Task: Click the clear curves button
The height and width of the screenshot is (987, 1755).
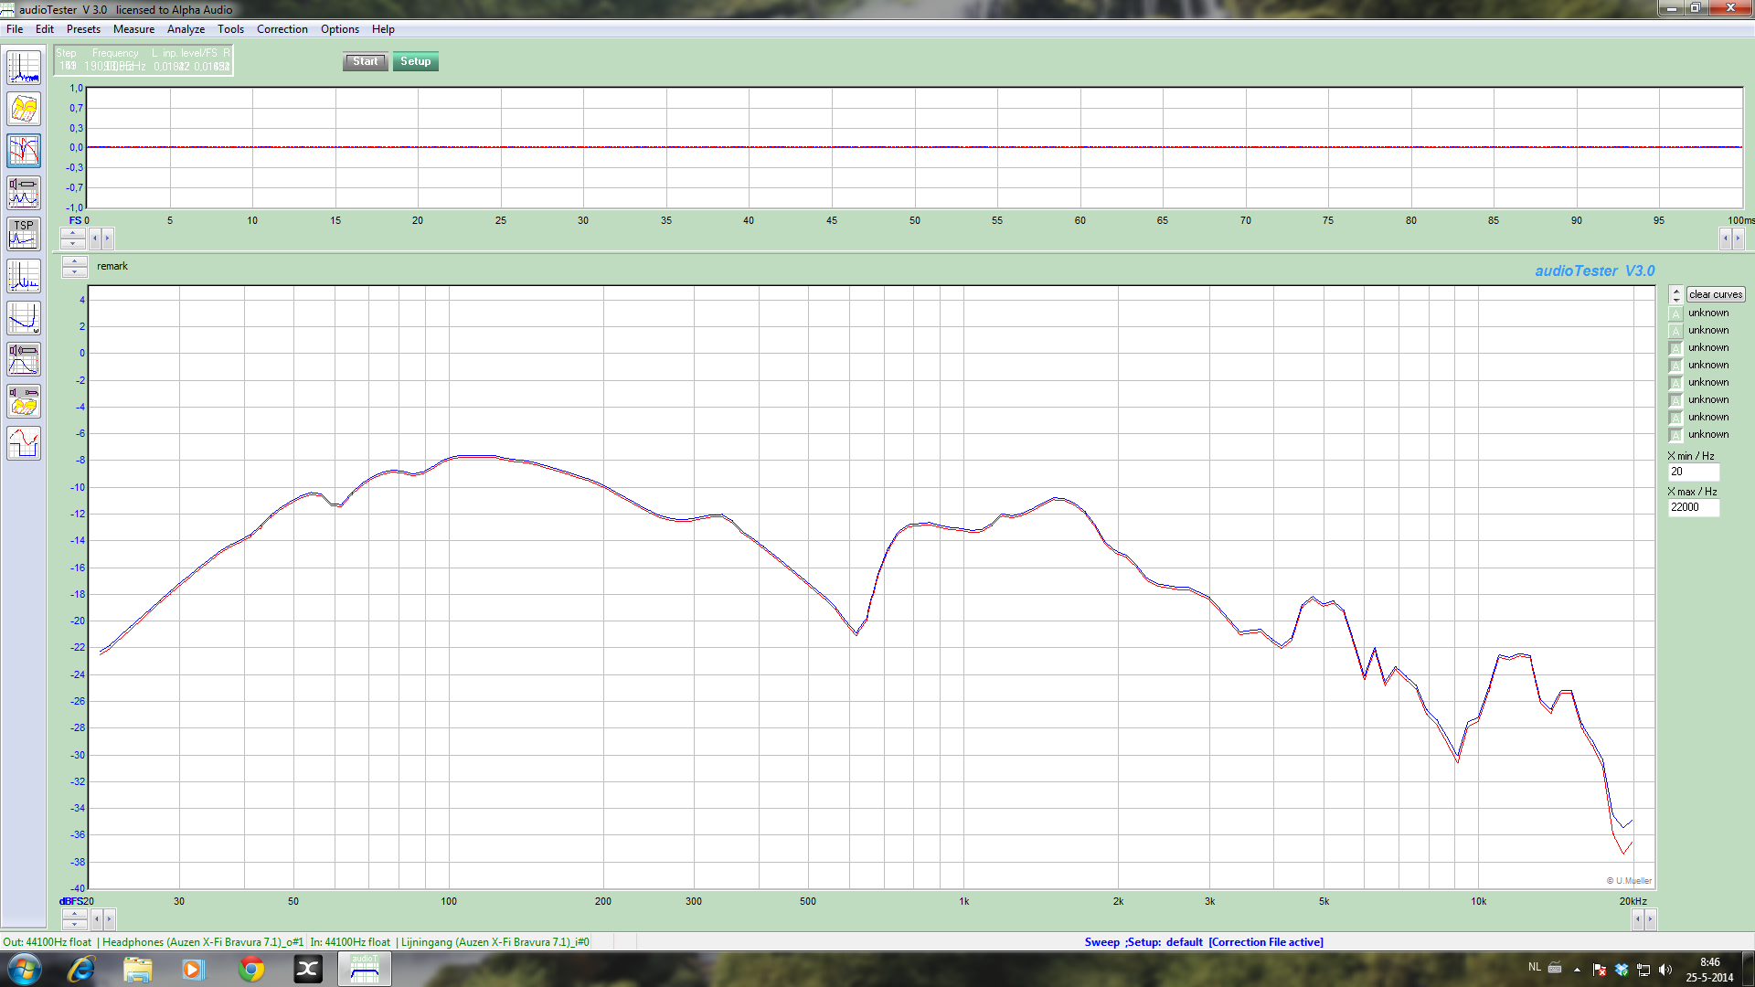Action: (1716, 294)
